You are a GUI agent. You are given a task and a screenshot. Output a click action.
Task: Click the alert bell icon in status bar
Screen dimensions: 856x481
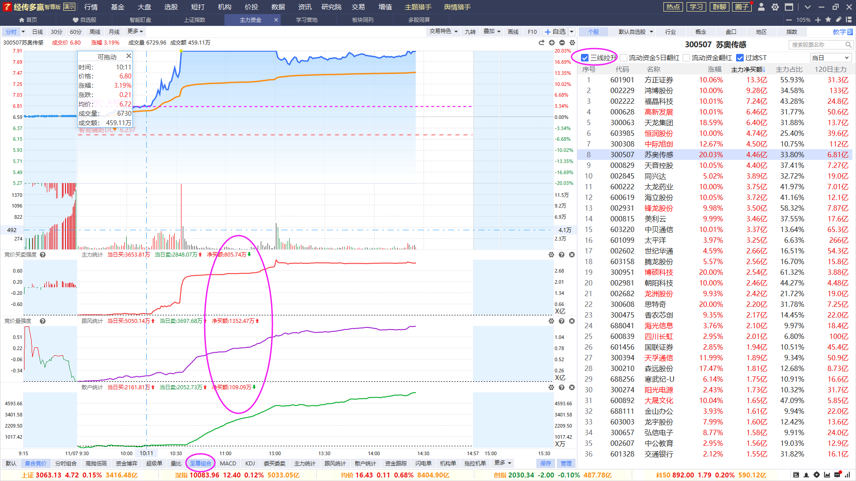click(x=806, y=475)
